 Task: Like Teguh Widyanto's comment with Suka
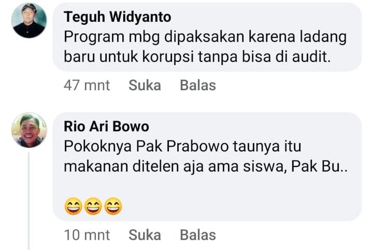click(x=145, y=85)
